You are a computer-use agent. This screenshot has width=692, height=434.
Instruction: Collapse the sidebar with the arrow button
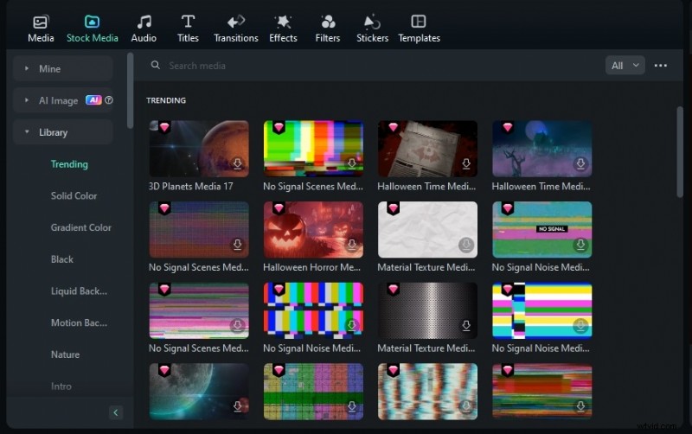tap(116, 412)
